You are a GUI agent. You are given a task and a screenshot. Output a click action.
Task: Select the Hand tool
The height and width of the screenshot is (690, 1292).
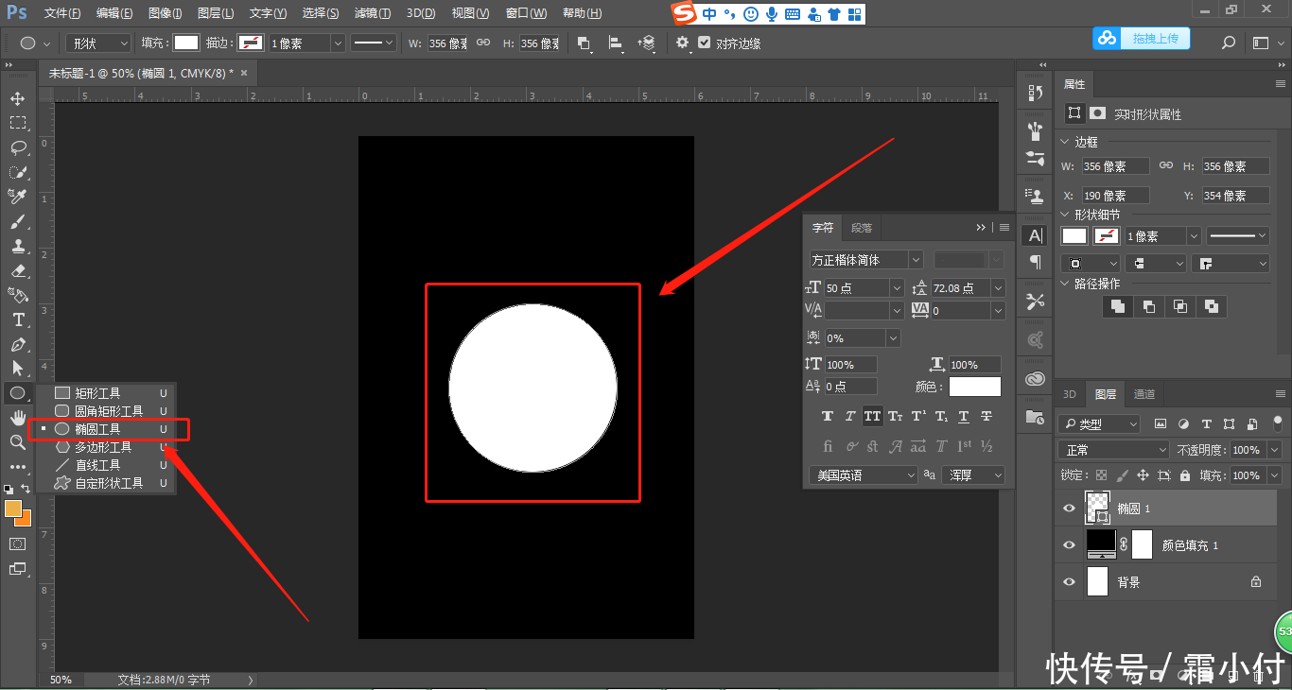point(17,418)
